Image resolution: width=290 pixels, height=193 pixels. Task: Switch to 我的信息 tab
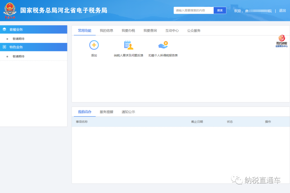(x=106, y=31)
